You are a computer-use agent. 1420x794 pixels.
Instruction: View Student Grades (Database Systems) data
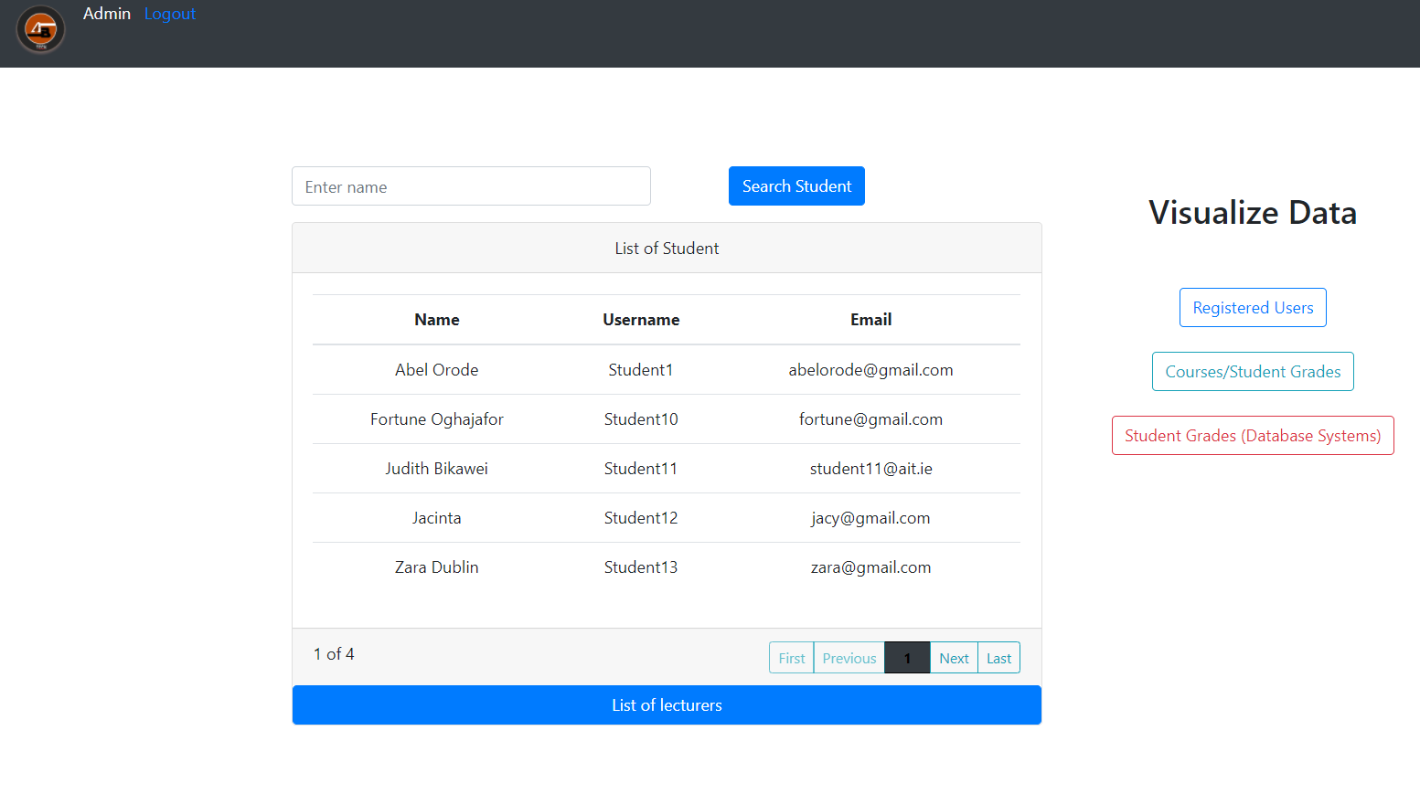click(1252, 435)
